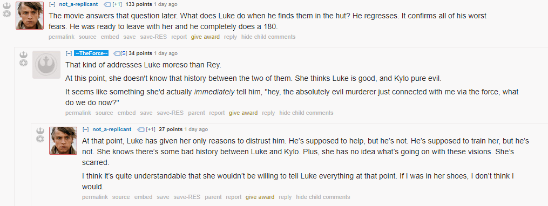548x206 pixels.
Task: Give award to --TheForce--'s comment
Action: click(x=243, y=113)
